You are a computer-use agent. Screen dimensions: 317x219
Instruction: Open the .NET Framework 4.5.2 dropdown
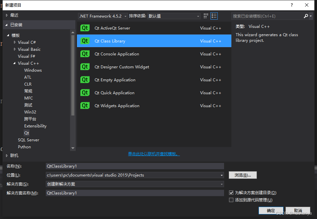[x=103, y=16]
